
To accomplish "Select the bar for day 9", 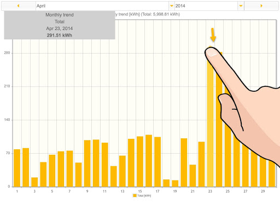I will pyautogui.click(x=87, y=164).
